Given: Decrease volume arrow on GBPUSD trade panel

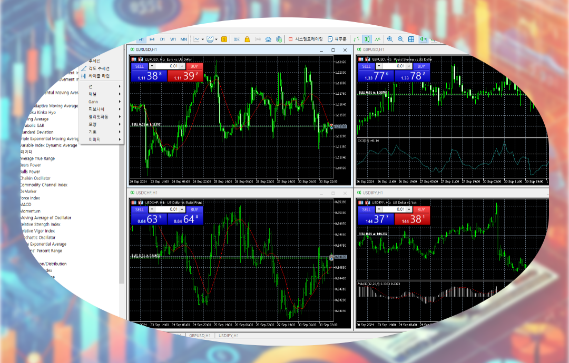Looking at the screenshot, I should point(379,66).
